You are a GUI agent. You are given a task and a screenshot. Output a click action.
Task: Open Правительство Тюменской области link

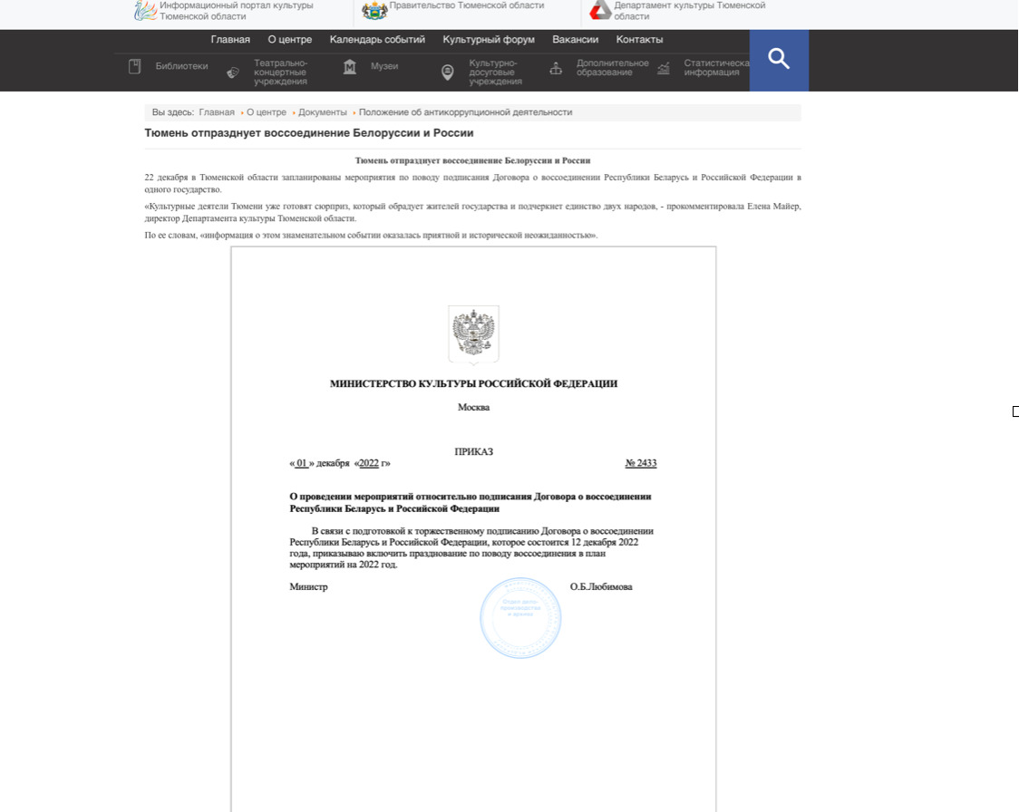tap(467, 5)
